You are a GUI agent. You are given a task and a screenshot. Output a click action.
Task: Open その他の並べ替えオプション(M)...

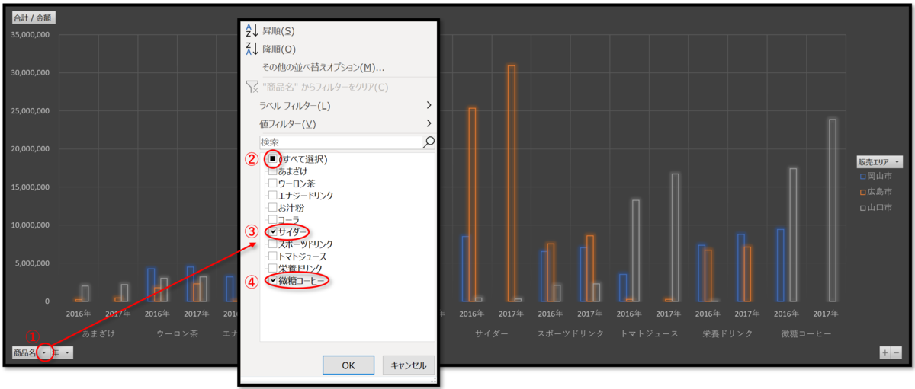tap(323, 68)
